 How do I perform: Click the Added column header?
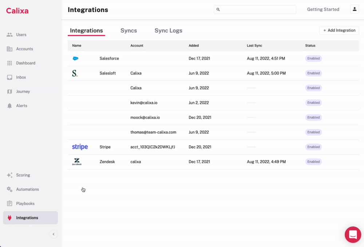coord(194,46)
